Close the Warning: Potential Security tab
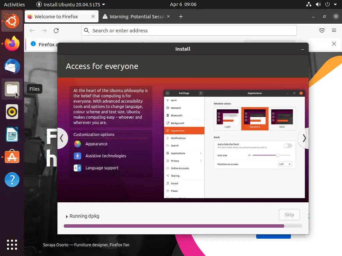The image size is (342, 256). (x=168, y=16)
